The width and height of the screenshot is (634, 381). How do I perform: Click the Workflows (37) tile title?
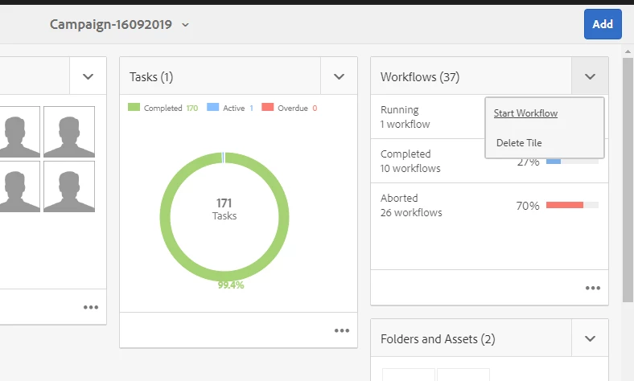(x=420, y=77)
